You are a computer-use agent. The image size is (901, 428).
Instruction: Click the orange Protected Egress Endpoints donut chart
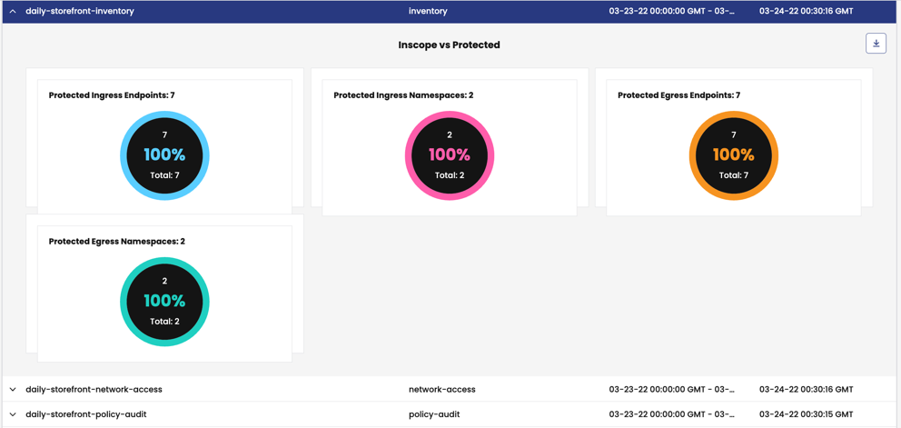[733, 155]
